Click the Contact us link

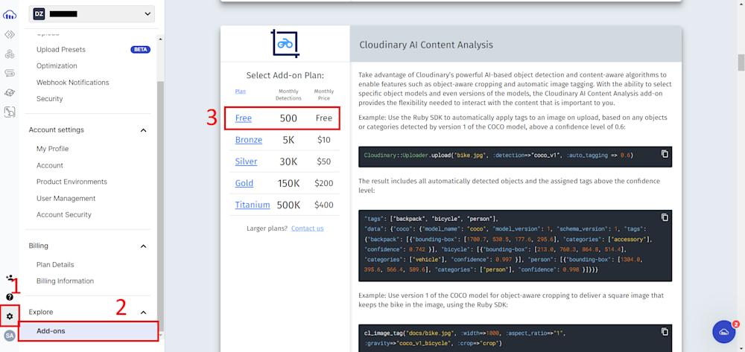[308, 228]
